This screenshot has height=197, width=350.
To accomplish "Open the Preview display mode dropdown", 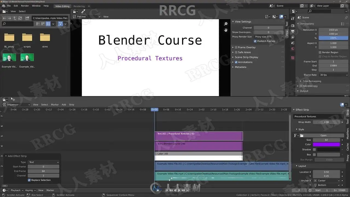I will [x=87, y=17].
